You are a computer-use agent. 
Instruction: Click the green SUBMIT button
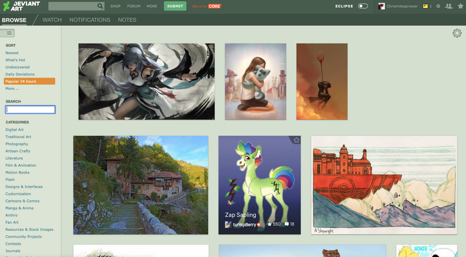175,6
